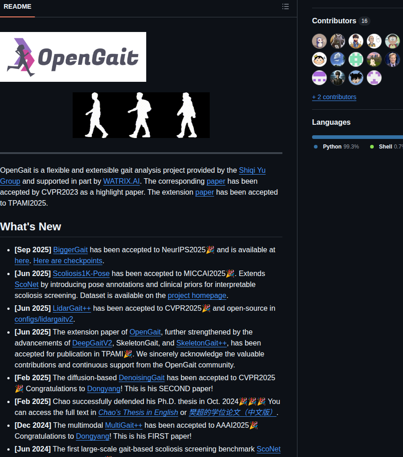Open the bald manga character avatar

(x=374, y=41)
